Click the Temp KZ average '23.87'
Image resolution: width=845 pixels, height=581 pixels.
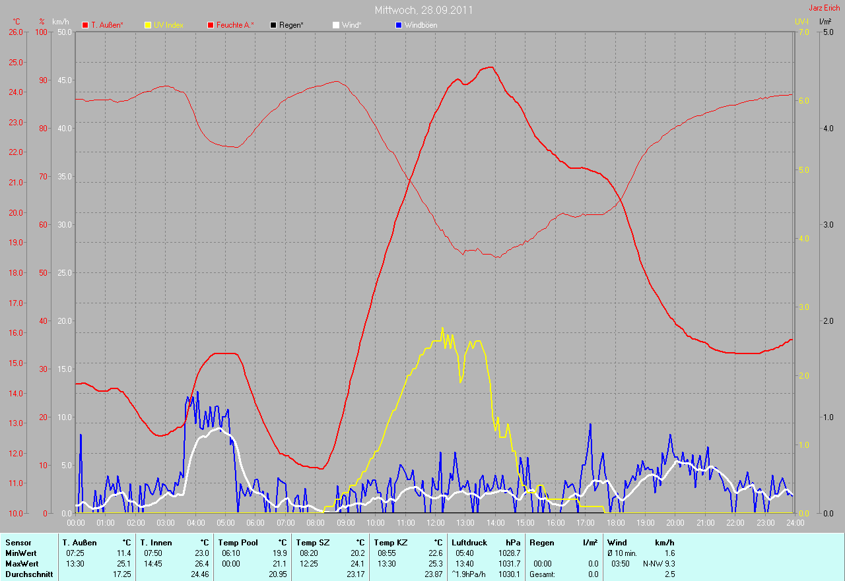point(432,574)
